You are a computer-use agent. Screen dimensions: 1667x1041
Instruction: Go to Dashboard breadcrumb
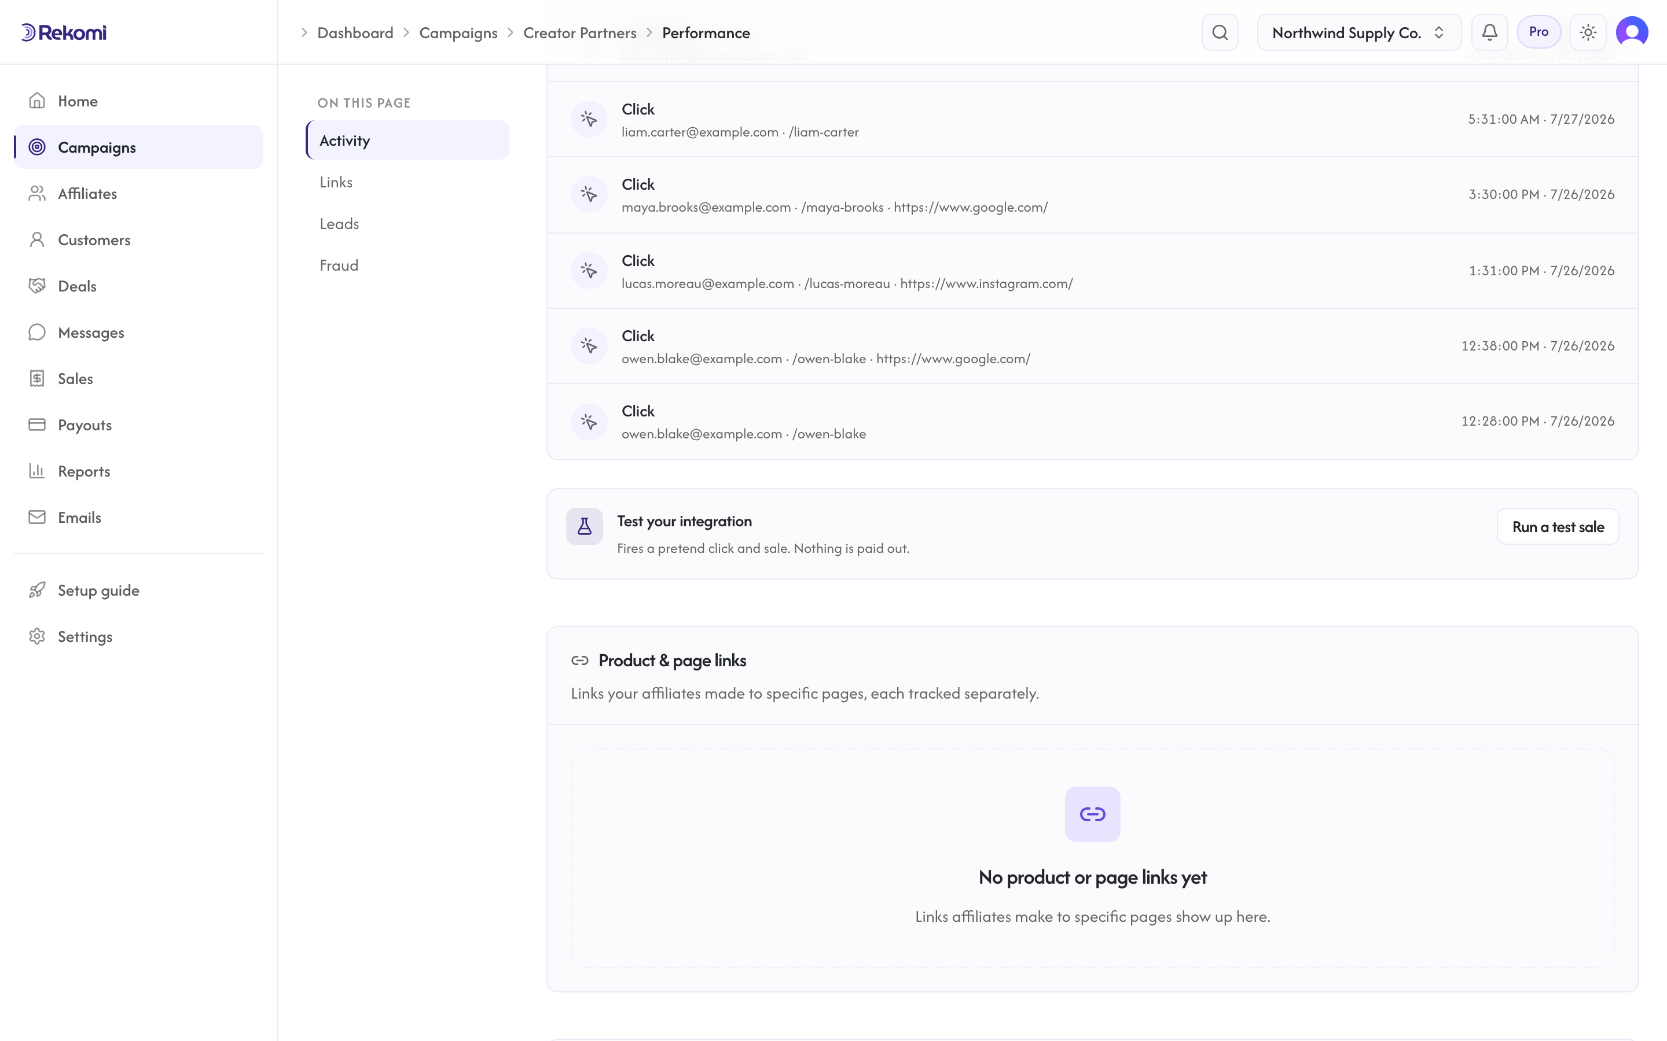(355, 32)
